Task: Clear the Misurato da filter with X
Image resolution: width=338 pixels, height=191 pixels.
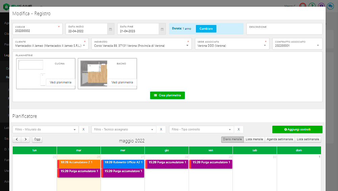Action: pos(84,129)
